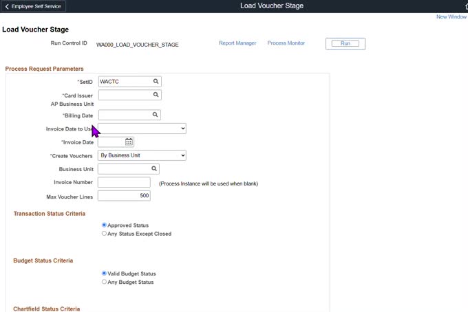Expand the Invoice Date to Use dropdown

[x=142, y=129]
